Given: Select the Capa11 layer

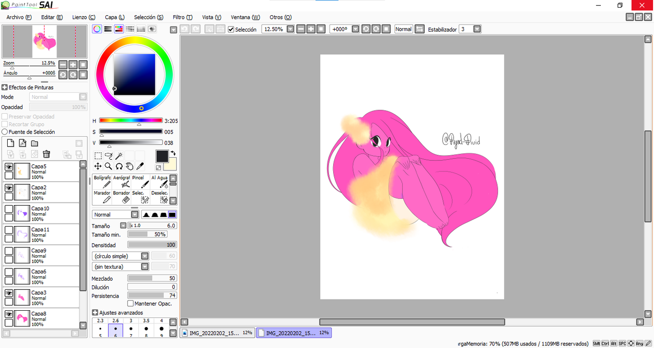Looking at the screenshot, I should [x=41, y=235].
